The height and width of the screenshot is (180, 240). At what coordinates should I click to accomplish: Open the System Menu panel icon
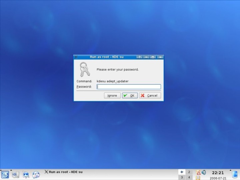15,175
